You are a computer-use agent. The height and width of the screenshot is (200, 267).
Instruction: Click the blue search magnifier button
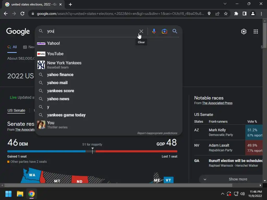click(x=175, y=31)
